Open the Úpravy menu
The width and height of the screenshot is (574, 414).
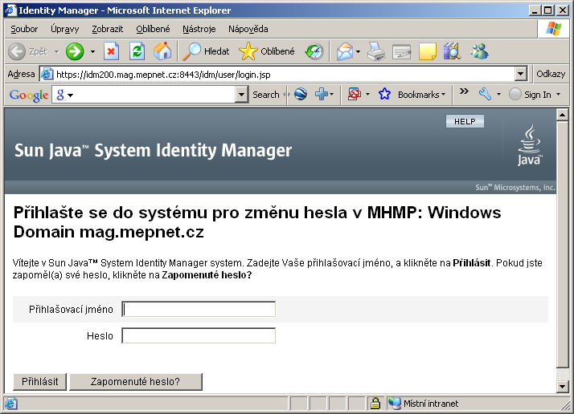[x=65, y=29]
